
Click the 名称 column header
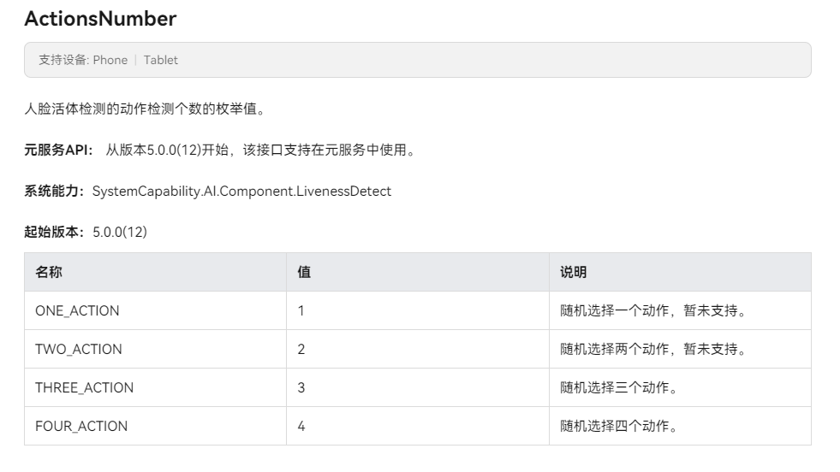[x=49, y=272]
